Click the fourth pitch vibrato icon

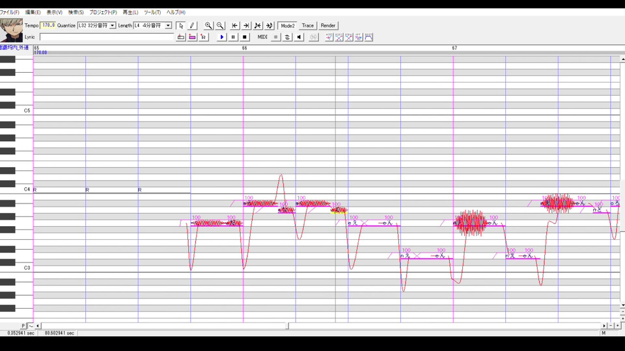tap(359, 37)
